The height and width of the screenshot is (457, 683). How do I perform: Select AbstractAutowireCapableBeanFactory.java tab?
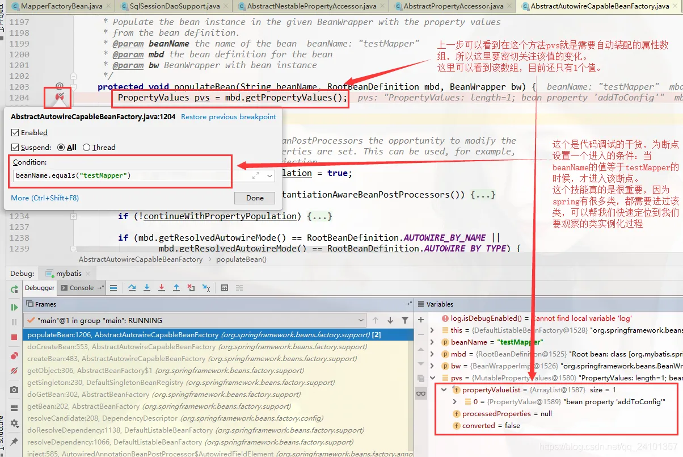599,6
